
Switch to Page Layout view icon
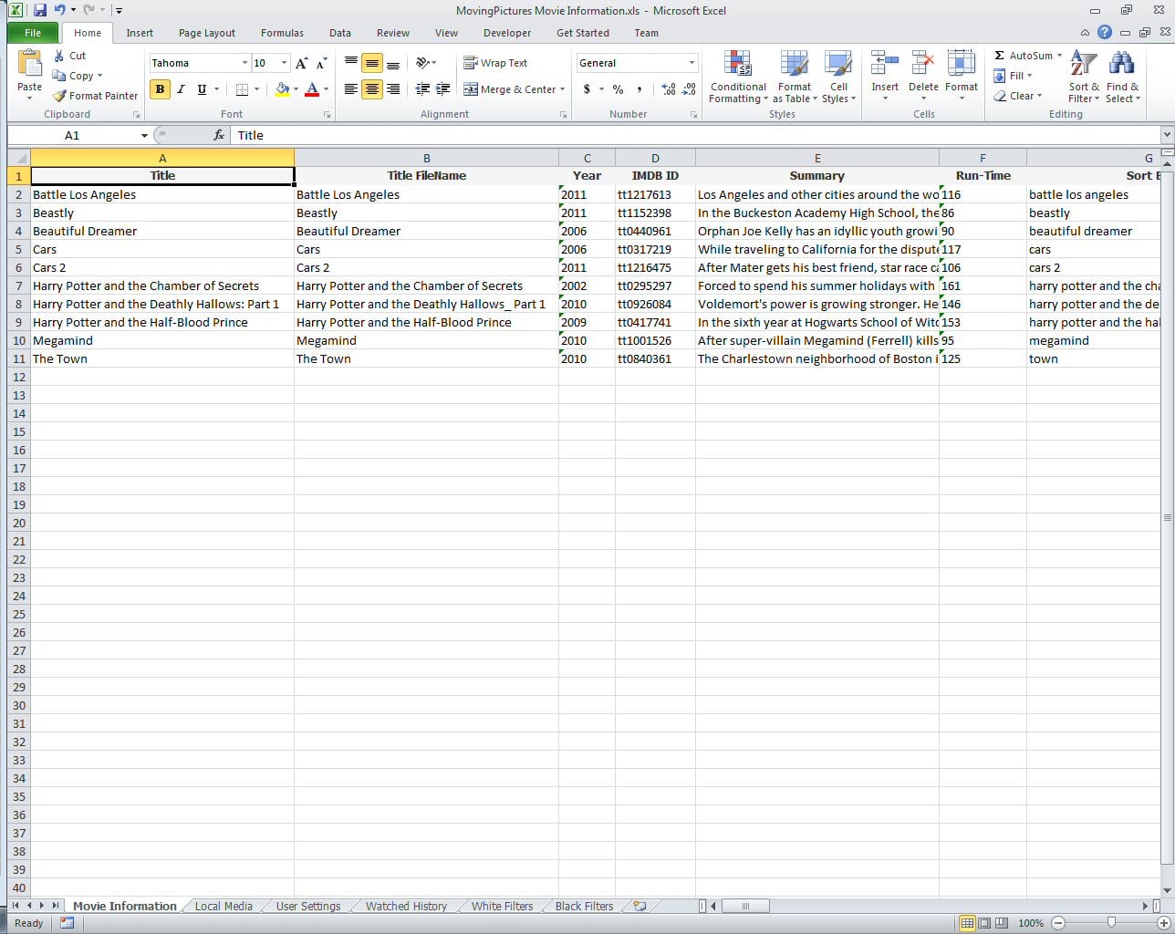984,923
